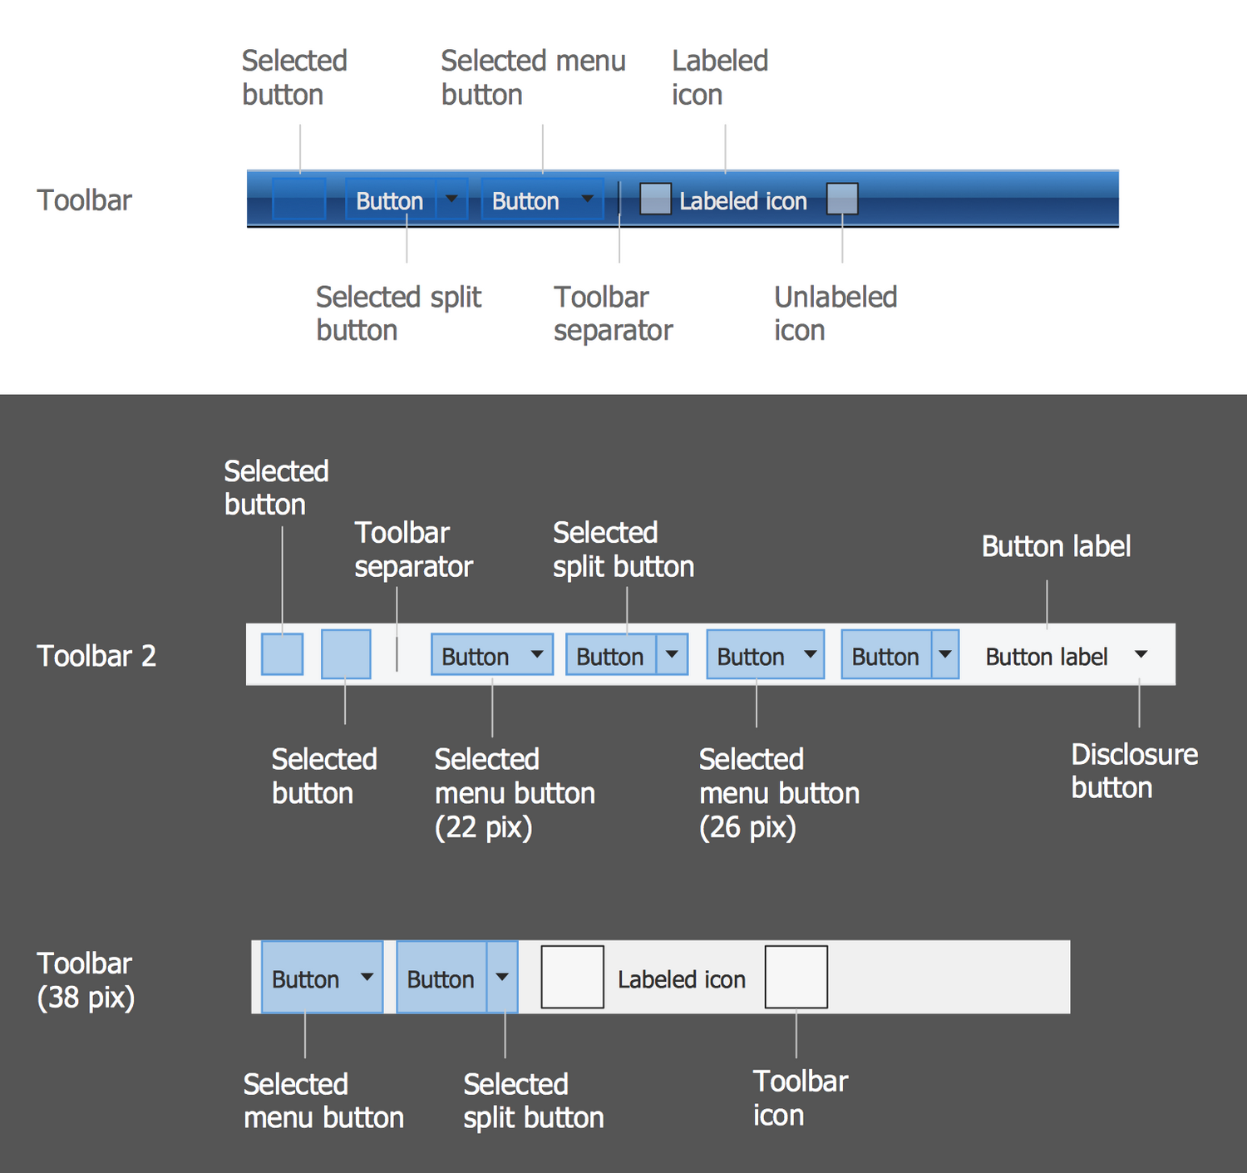Open the first menu button in Toolbar 2
The height and width of the screenshot is (1173, 1247).
coord(491,655)
